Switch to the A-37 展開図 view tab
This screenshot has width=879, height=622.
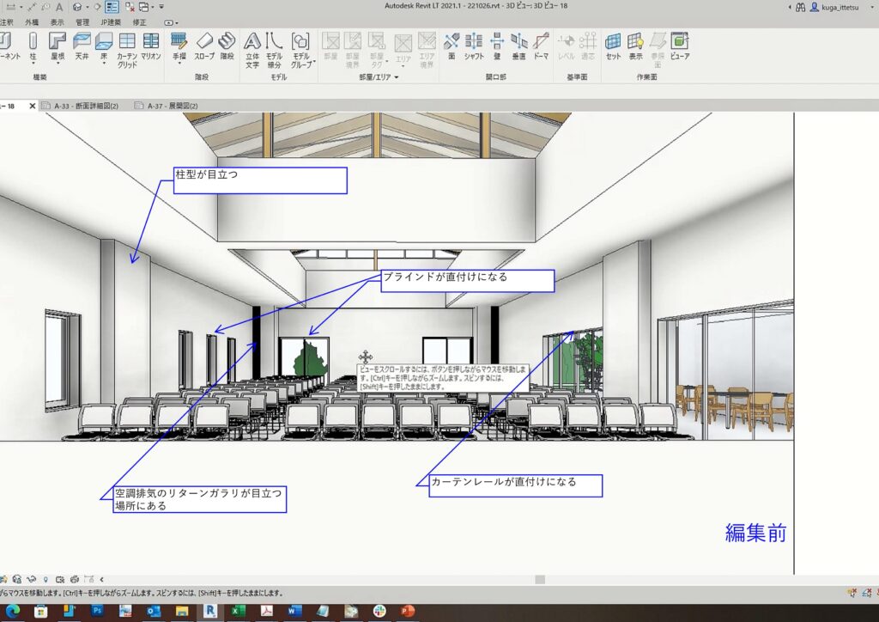(172, 106)
